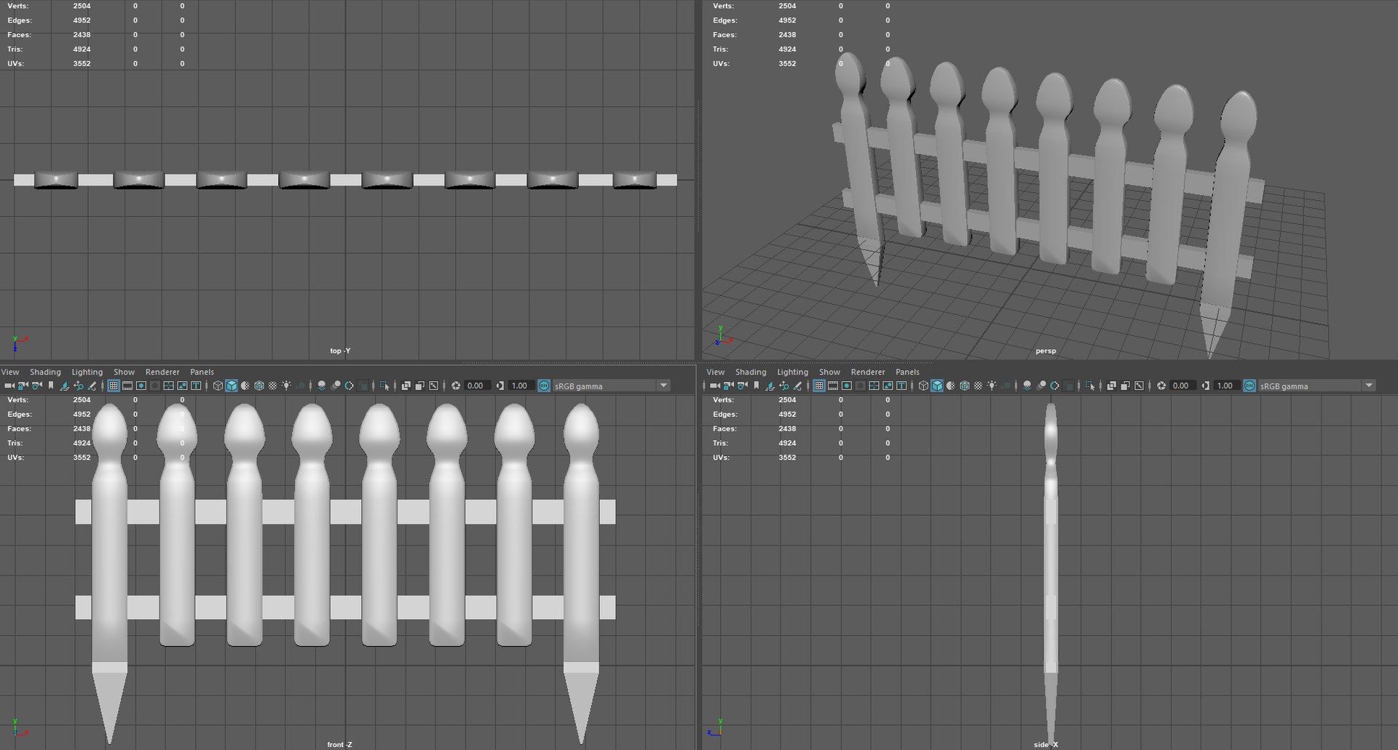Click the 'top -Y' viewport label
This screenshot has height=750, width=1398.
(340, 351)
